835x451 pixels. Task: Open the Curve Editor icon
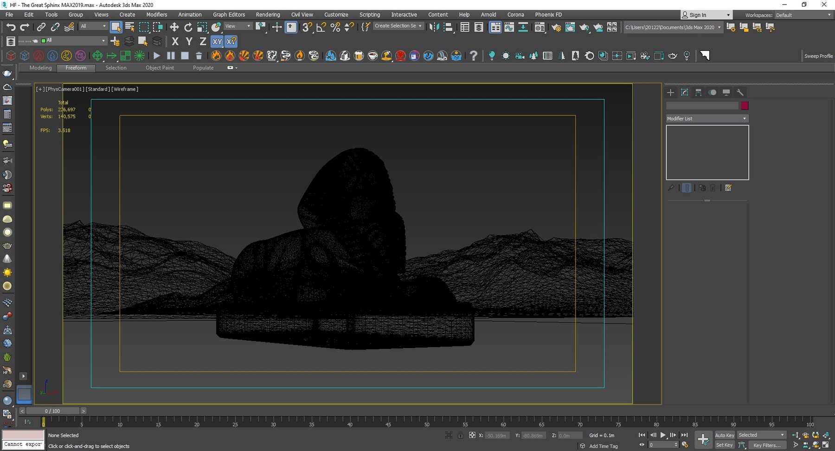coord(509,27)
